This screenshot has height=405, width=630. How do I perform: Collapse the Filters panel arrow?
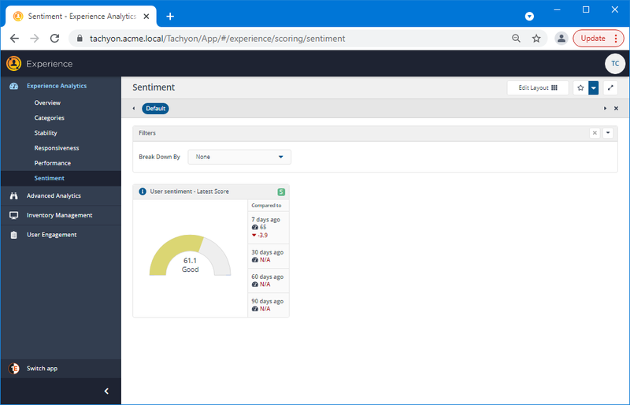coord(608,132)
